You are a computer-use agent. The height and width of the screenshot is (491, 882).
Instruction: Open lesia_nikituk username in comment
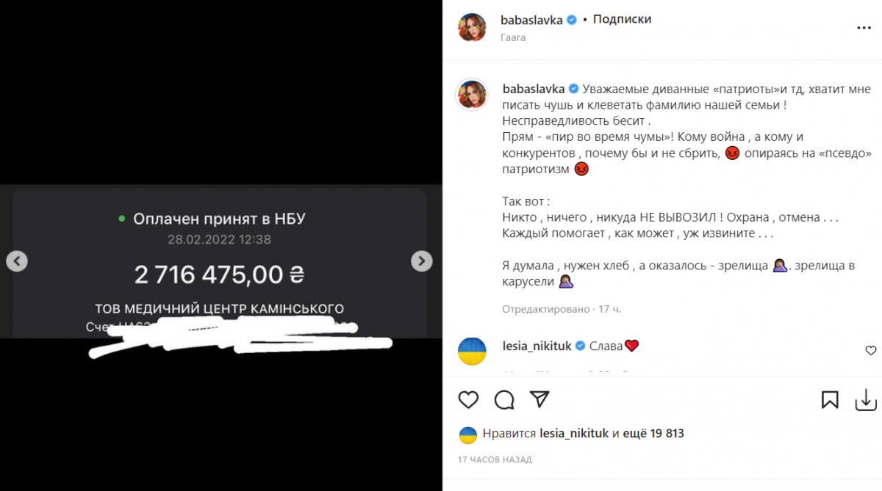pyautogui.click(x=537, y=346)
